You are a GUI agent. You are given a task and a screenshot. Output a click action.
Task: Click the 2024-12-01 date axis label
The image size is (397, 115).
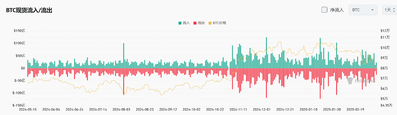tap(262, 109)
